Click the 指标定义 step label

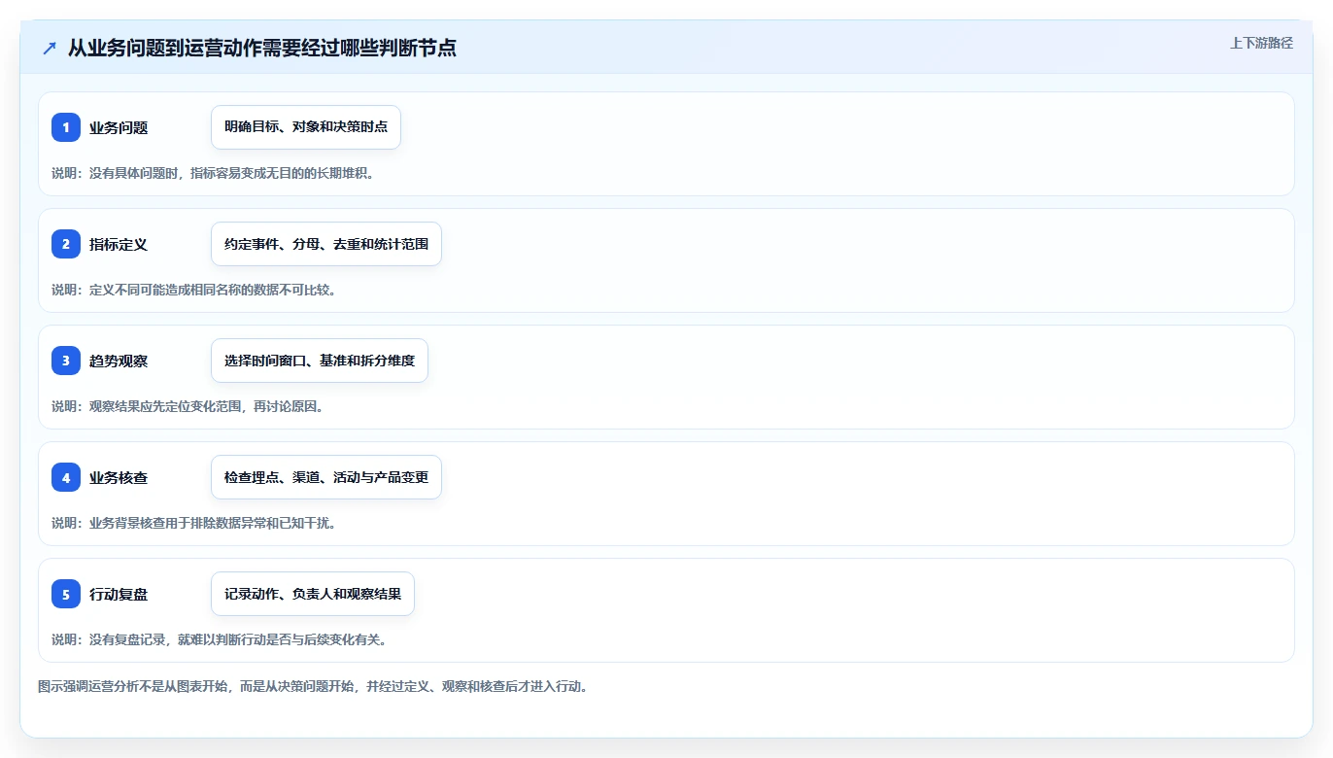tap(119, 245)
